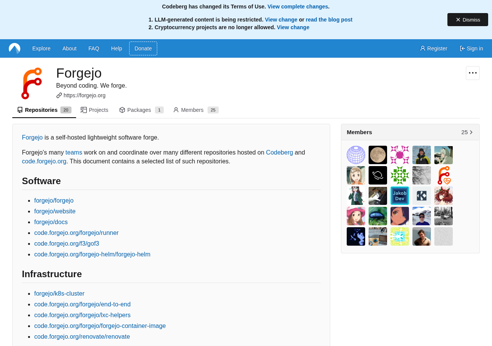
Task: Open Explore in the top navigation
Action: tap(42, 48)
